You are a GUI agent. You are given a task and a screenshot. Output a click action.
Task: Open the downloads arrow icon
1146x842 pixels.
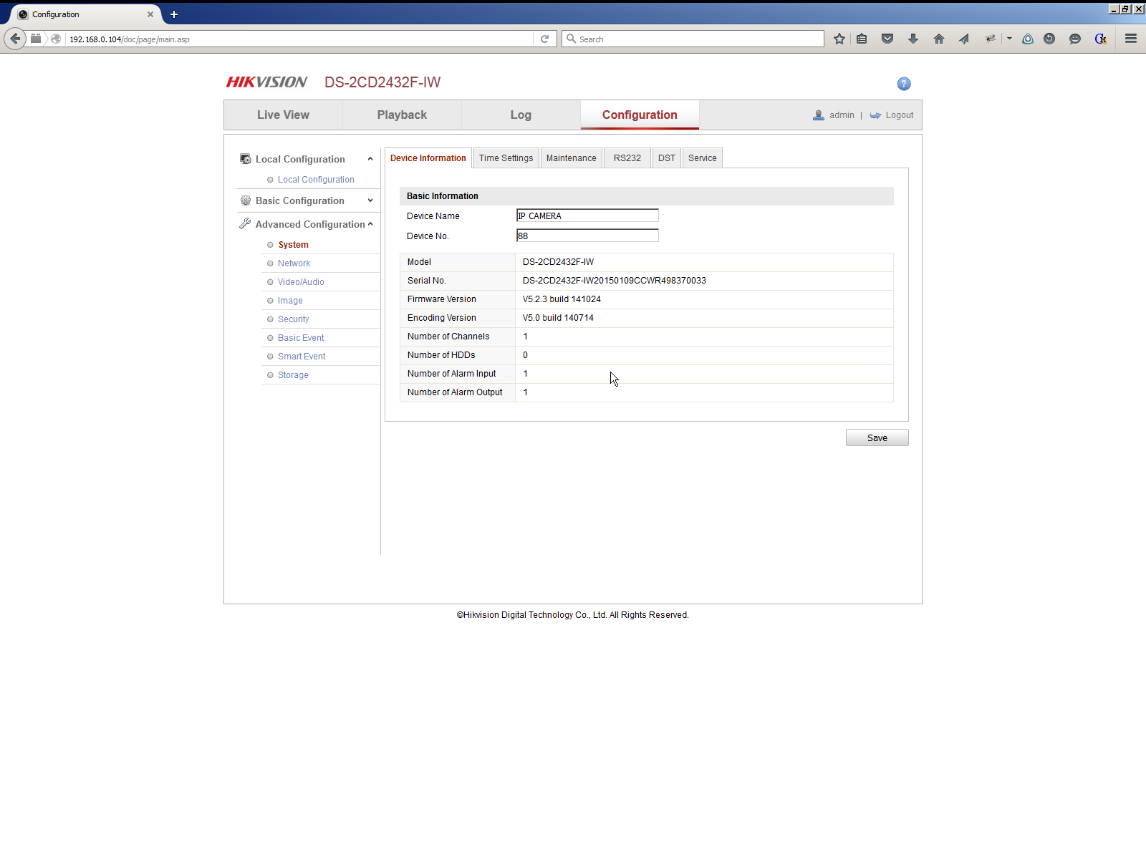[913, 39]
